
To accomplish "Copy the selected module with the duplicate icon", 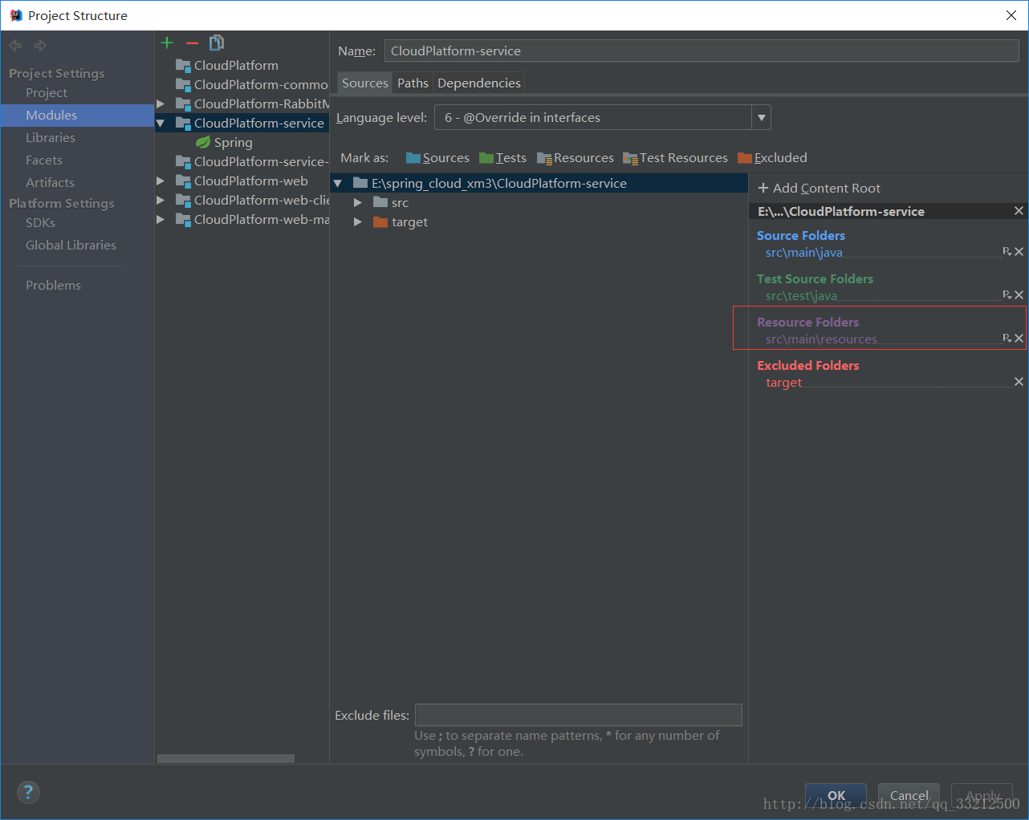I will (217, 43).
